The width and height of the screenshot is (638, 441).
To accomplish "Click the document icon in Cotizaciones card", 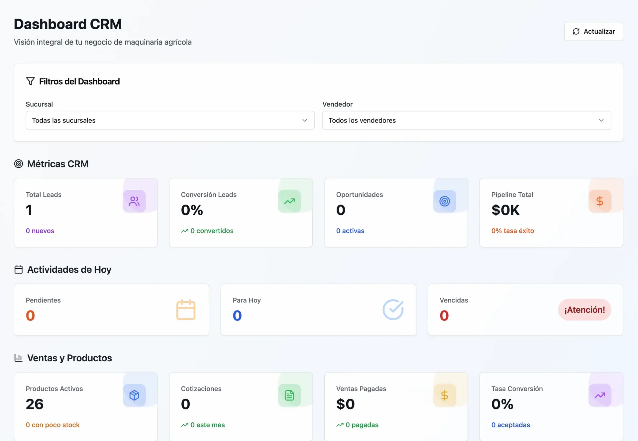I will [x=289, y=395].
